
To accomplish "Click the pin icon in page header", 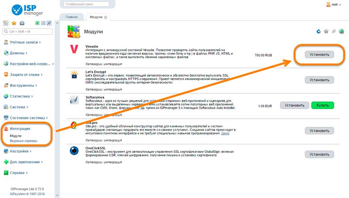I will pyautogui.click(x=334, y=31).
